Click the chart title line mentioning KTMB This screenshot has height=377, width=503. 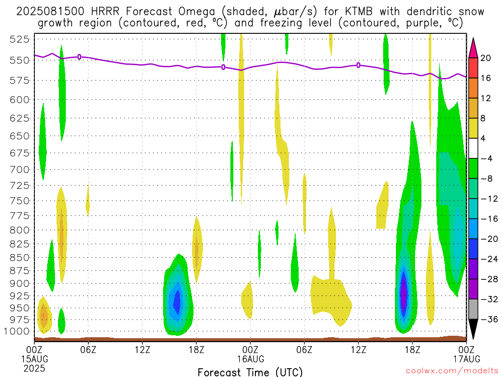[250, 12]
